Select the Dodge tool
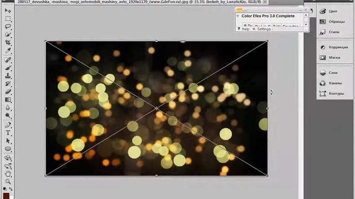 point(8,116)
